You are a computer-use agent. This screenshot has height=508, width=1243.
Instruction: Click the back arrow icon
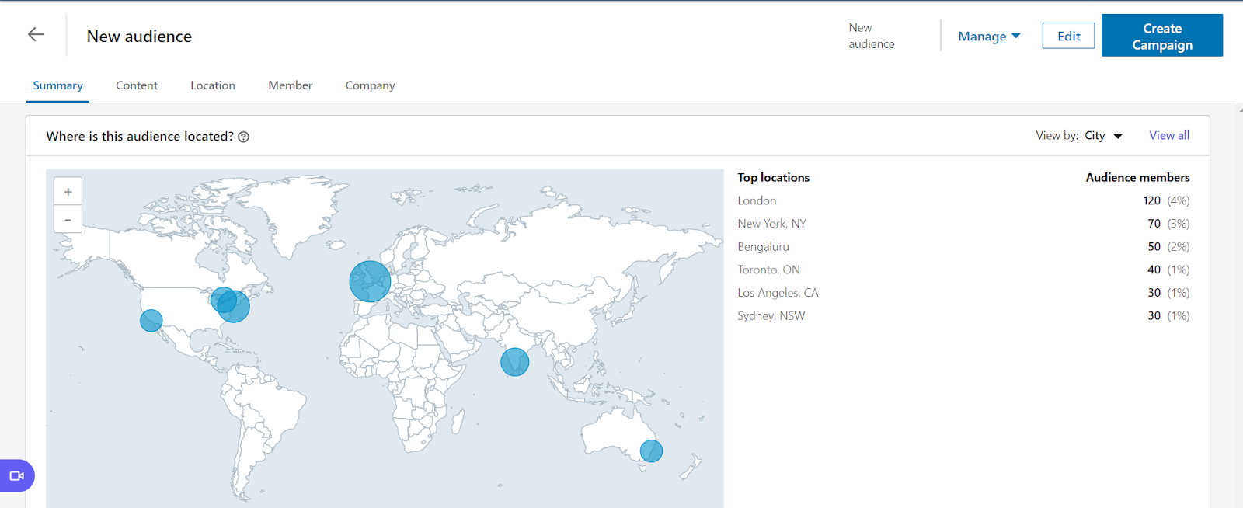(36, 34)
